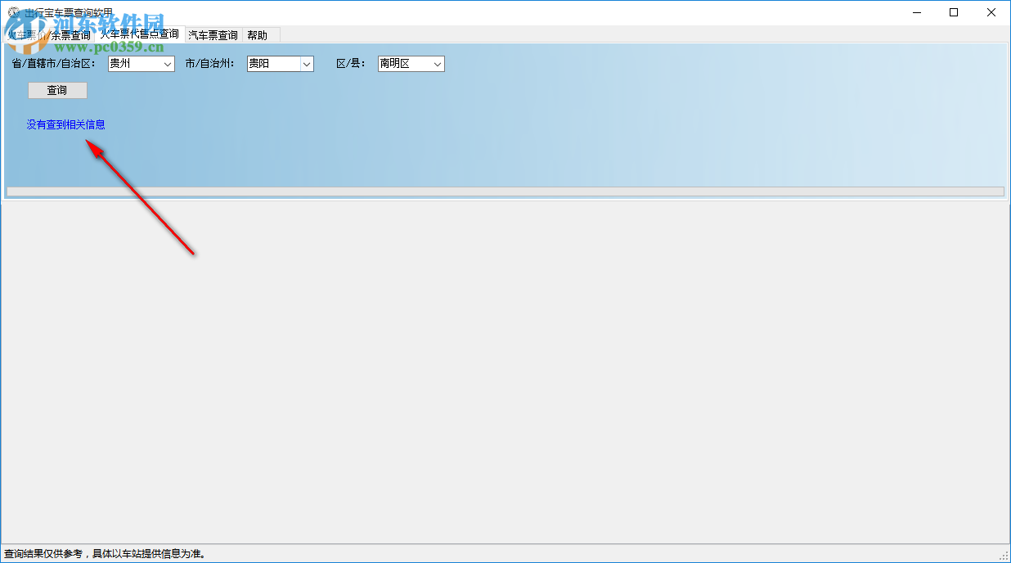Maximize the application window
Screen dimensions: 1011x563
coord(954,12)
